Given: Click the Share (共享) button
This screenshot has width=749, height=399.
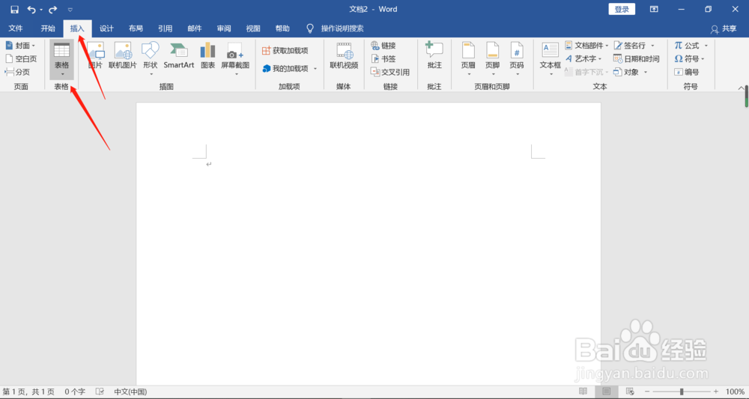Looking at the screenshot, I should click(724, 29).
